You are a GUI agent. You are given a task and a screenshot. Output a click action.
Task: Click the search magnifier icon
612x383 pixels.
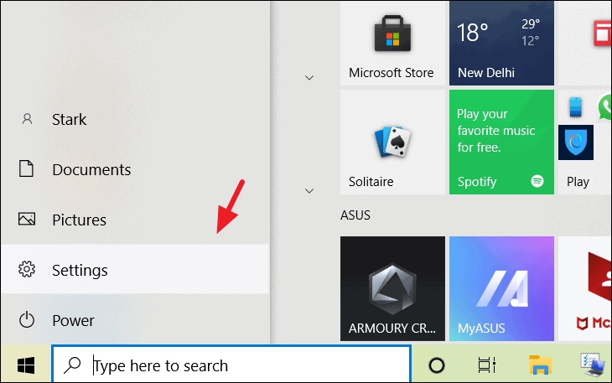(72, 365)
